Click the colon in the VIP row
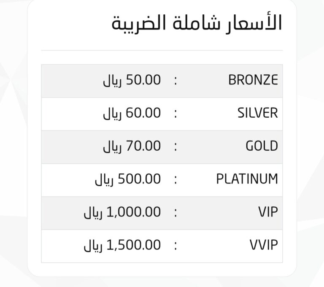Screen dimensions: 324x287 click(x=175, y=213)
